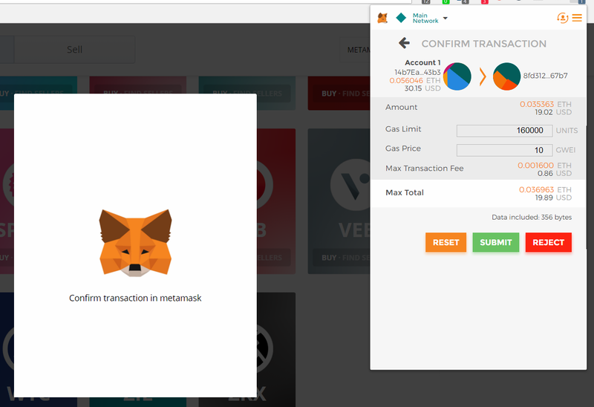Edit the Gas Price field
The width and height of the screenshot is (594, 407).
click(504, 151)
